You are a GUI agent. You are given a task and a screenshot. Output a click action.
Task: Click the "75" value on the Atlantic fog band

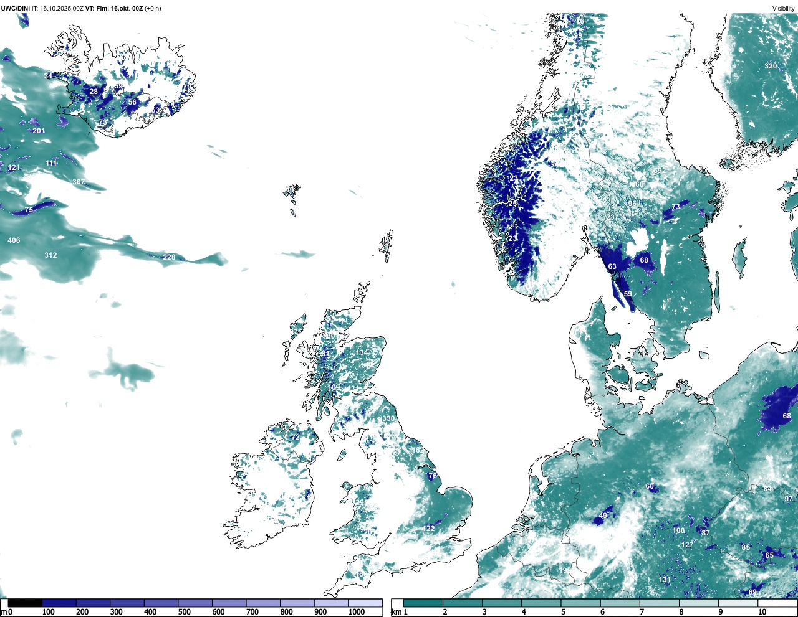click(x=29, y=210)
